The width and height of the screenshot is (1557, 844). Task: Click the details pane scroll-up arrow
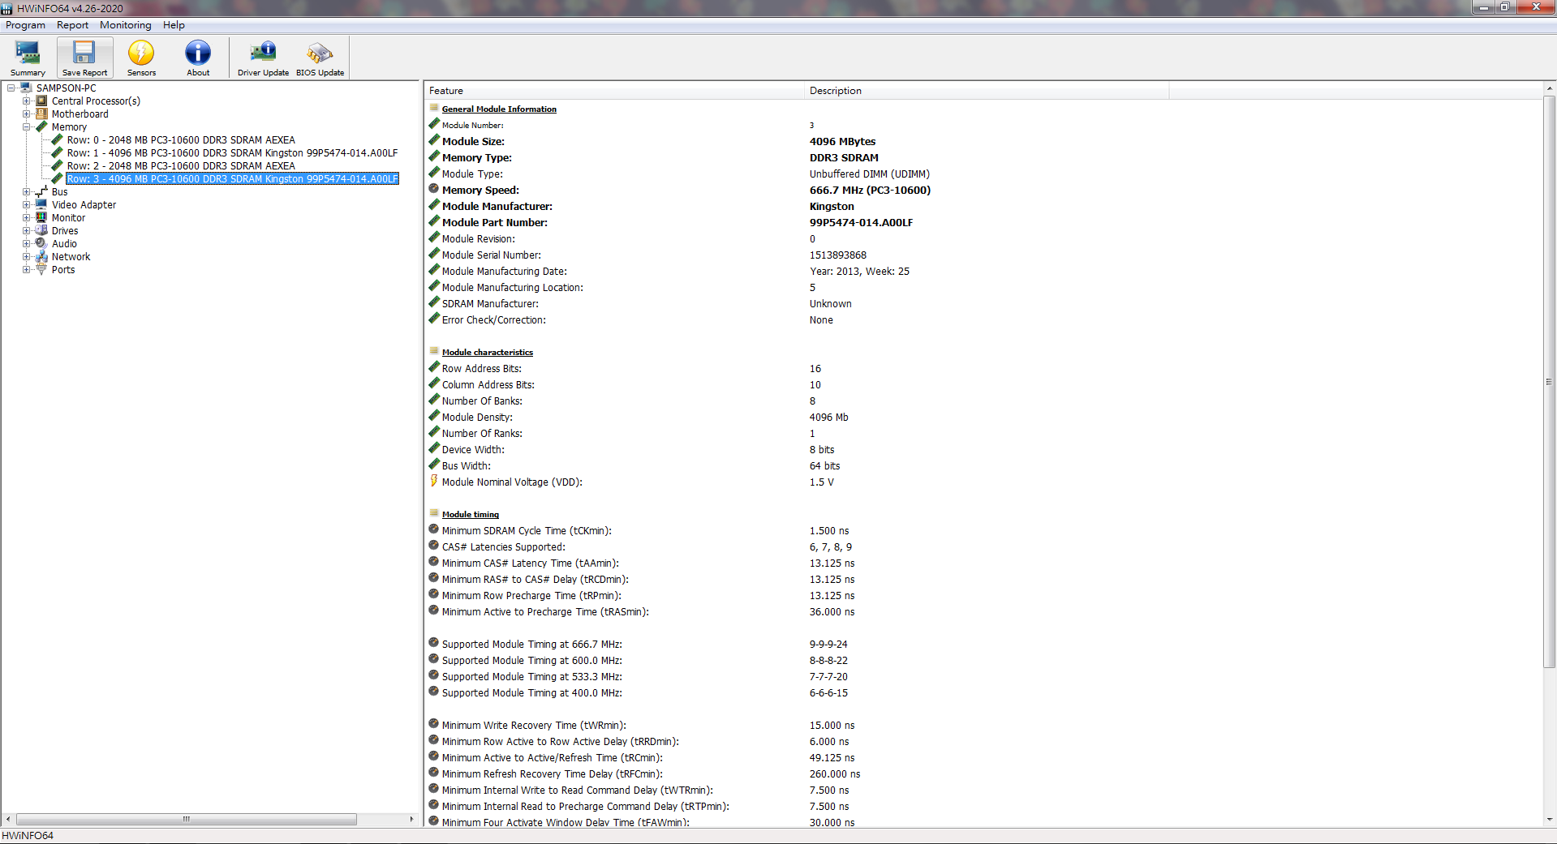1549,88
